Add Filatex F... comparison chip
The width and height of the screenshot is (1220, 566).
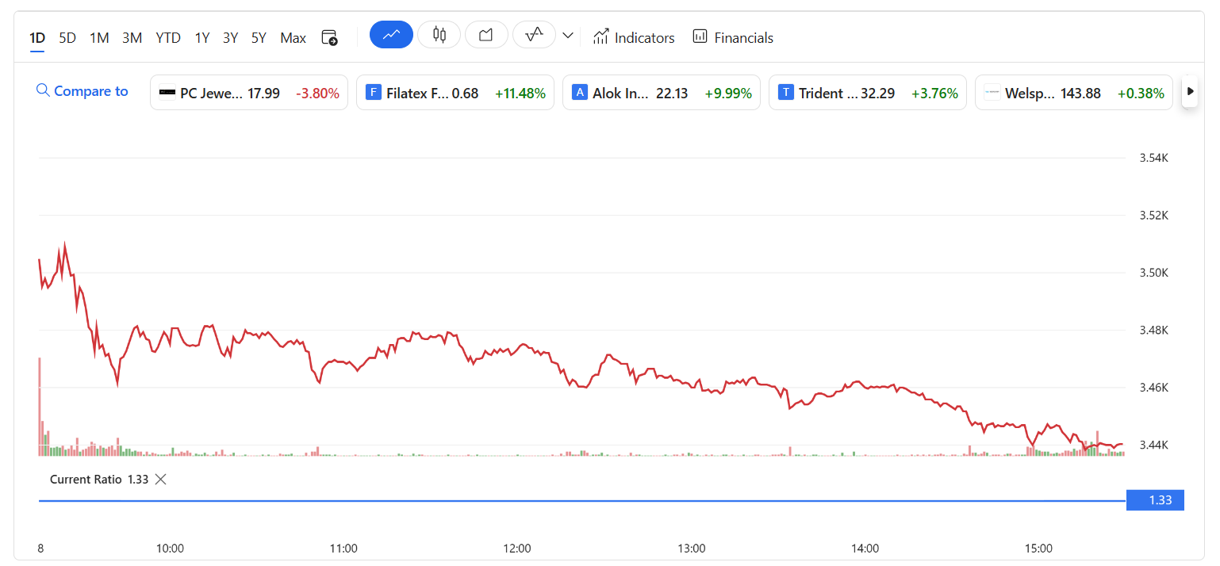pos(455,93)
